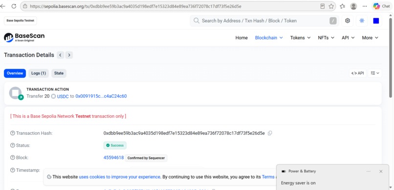Click the Success status badge
The image size is (394, 190).
pyautogui.click(x=115, y=146)
